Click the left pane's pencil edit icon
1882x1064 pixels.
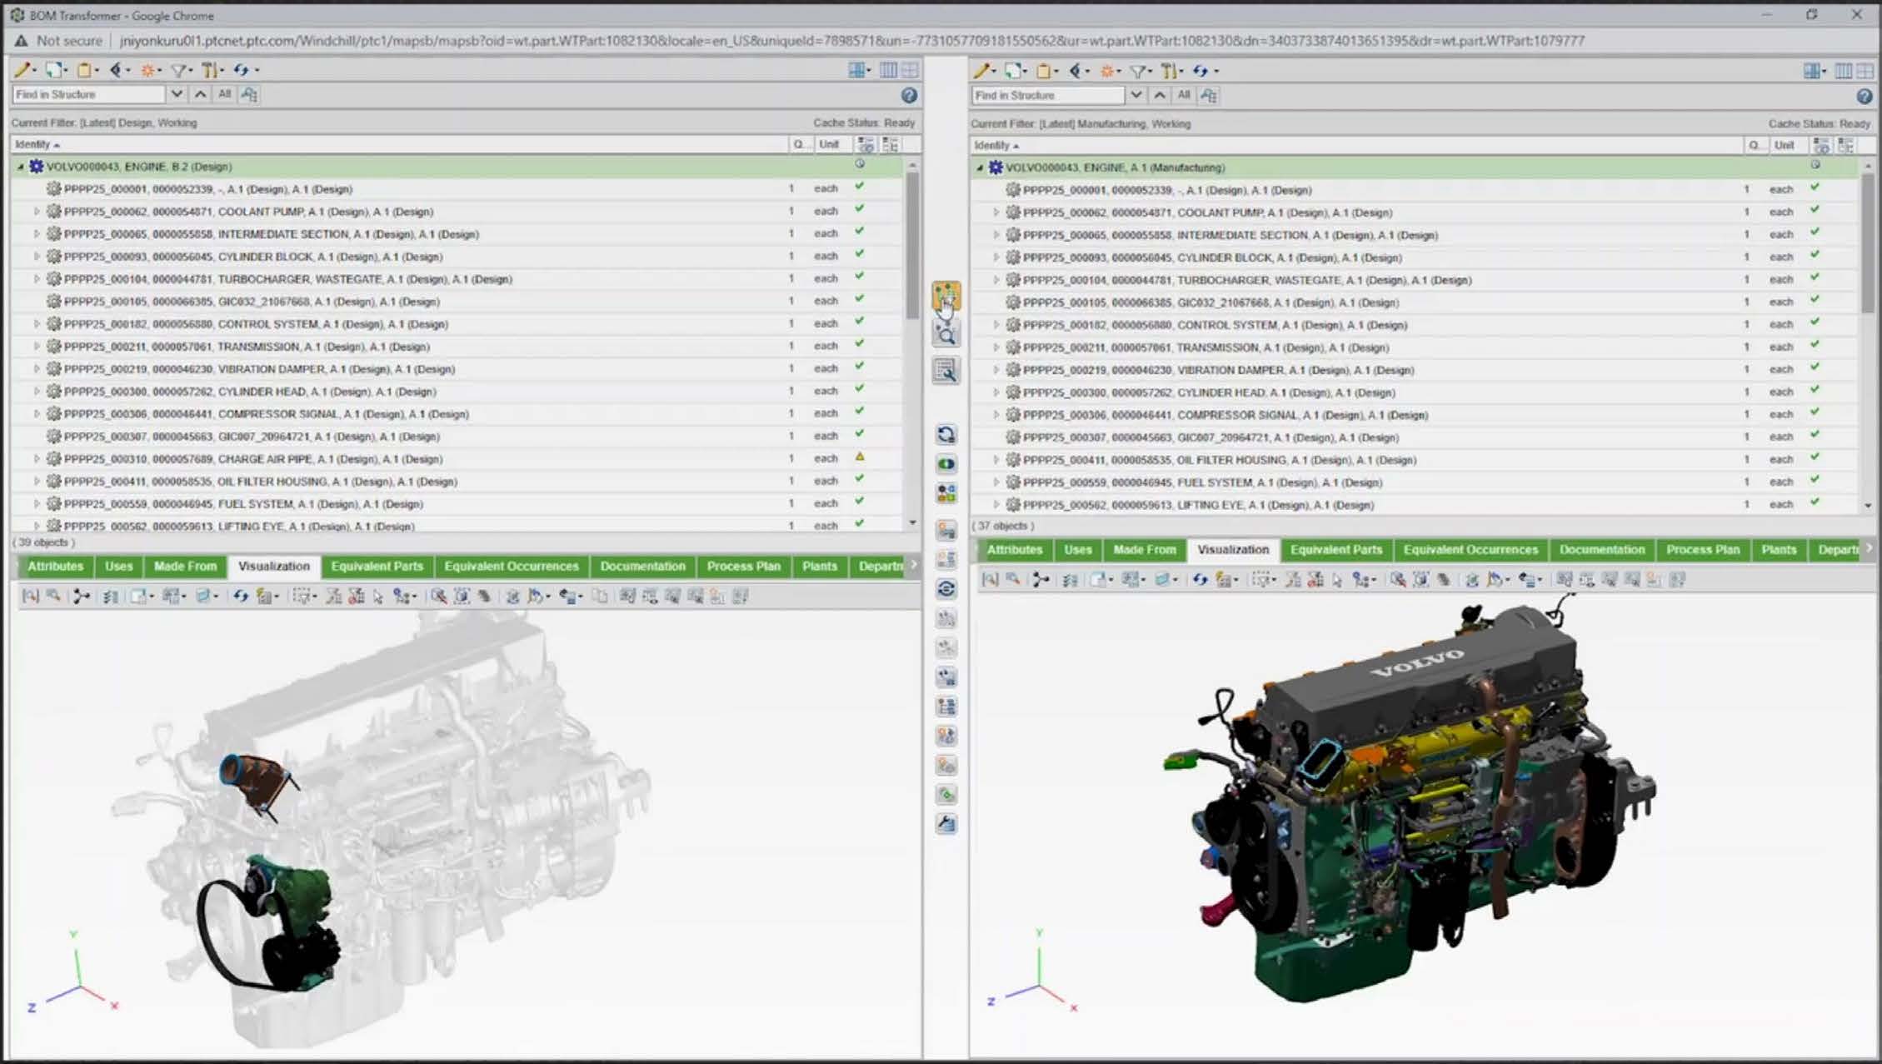click(x=22, y=70)
